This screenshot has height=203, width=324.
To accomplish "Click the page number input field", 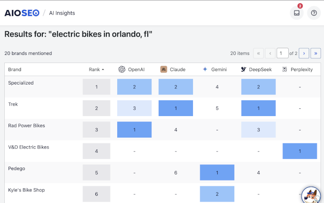I will click(x=283, y=53).
